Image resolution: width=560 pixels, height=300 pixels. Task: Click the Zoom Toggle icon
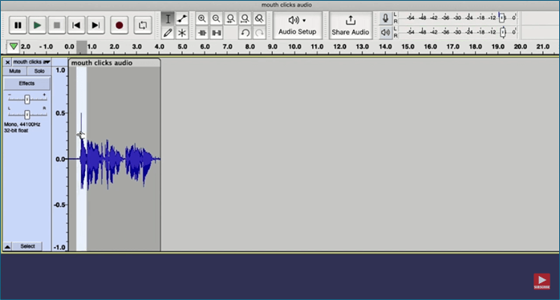(x=259, y=18)
